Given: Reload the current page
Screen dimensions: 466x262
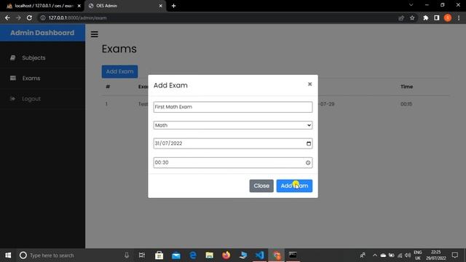Looking at the screenshot, I should 29,17.
